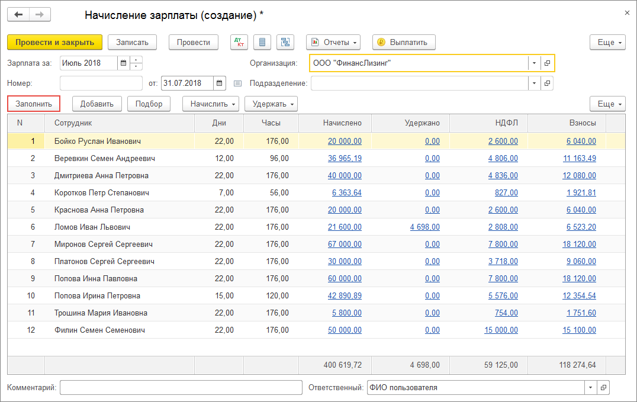
Task: Open the Подбор selection button
Action: coord(149,104)
